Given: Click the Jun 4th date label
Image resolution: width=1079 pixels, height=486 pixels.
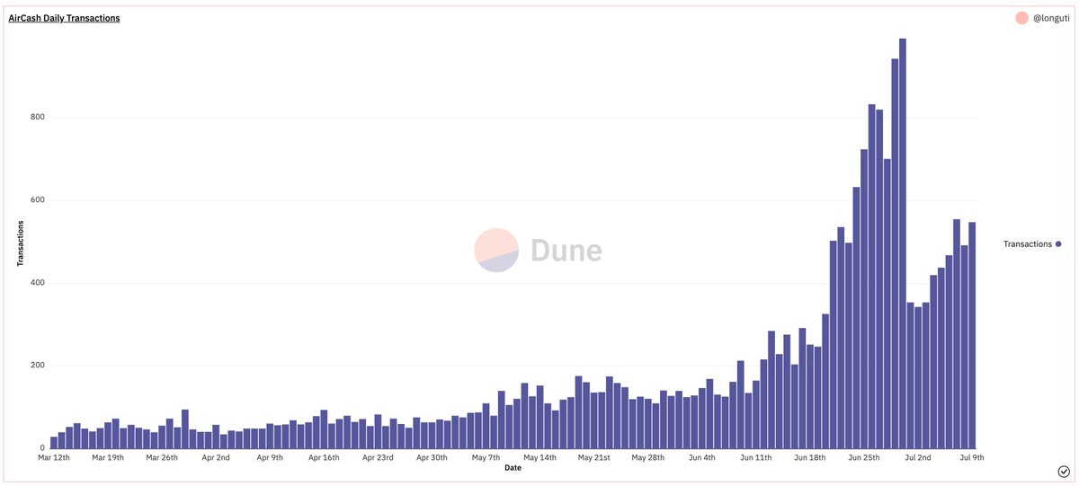Looking at the screenshot, I should coord(702,457).
